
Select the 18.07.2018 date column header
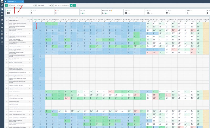click(x=149, y=20)
